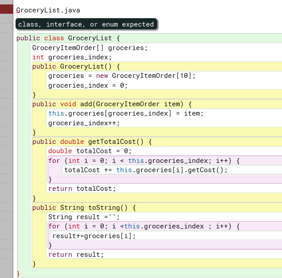Click the 'public void add(GroceryItemOrder item) {' line
The image size is (282, 278).
(x=112, y=104)
